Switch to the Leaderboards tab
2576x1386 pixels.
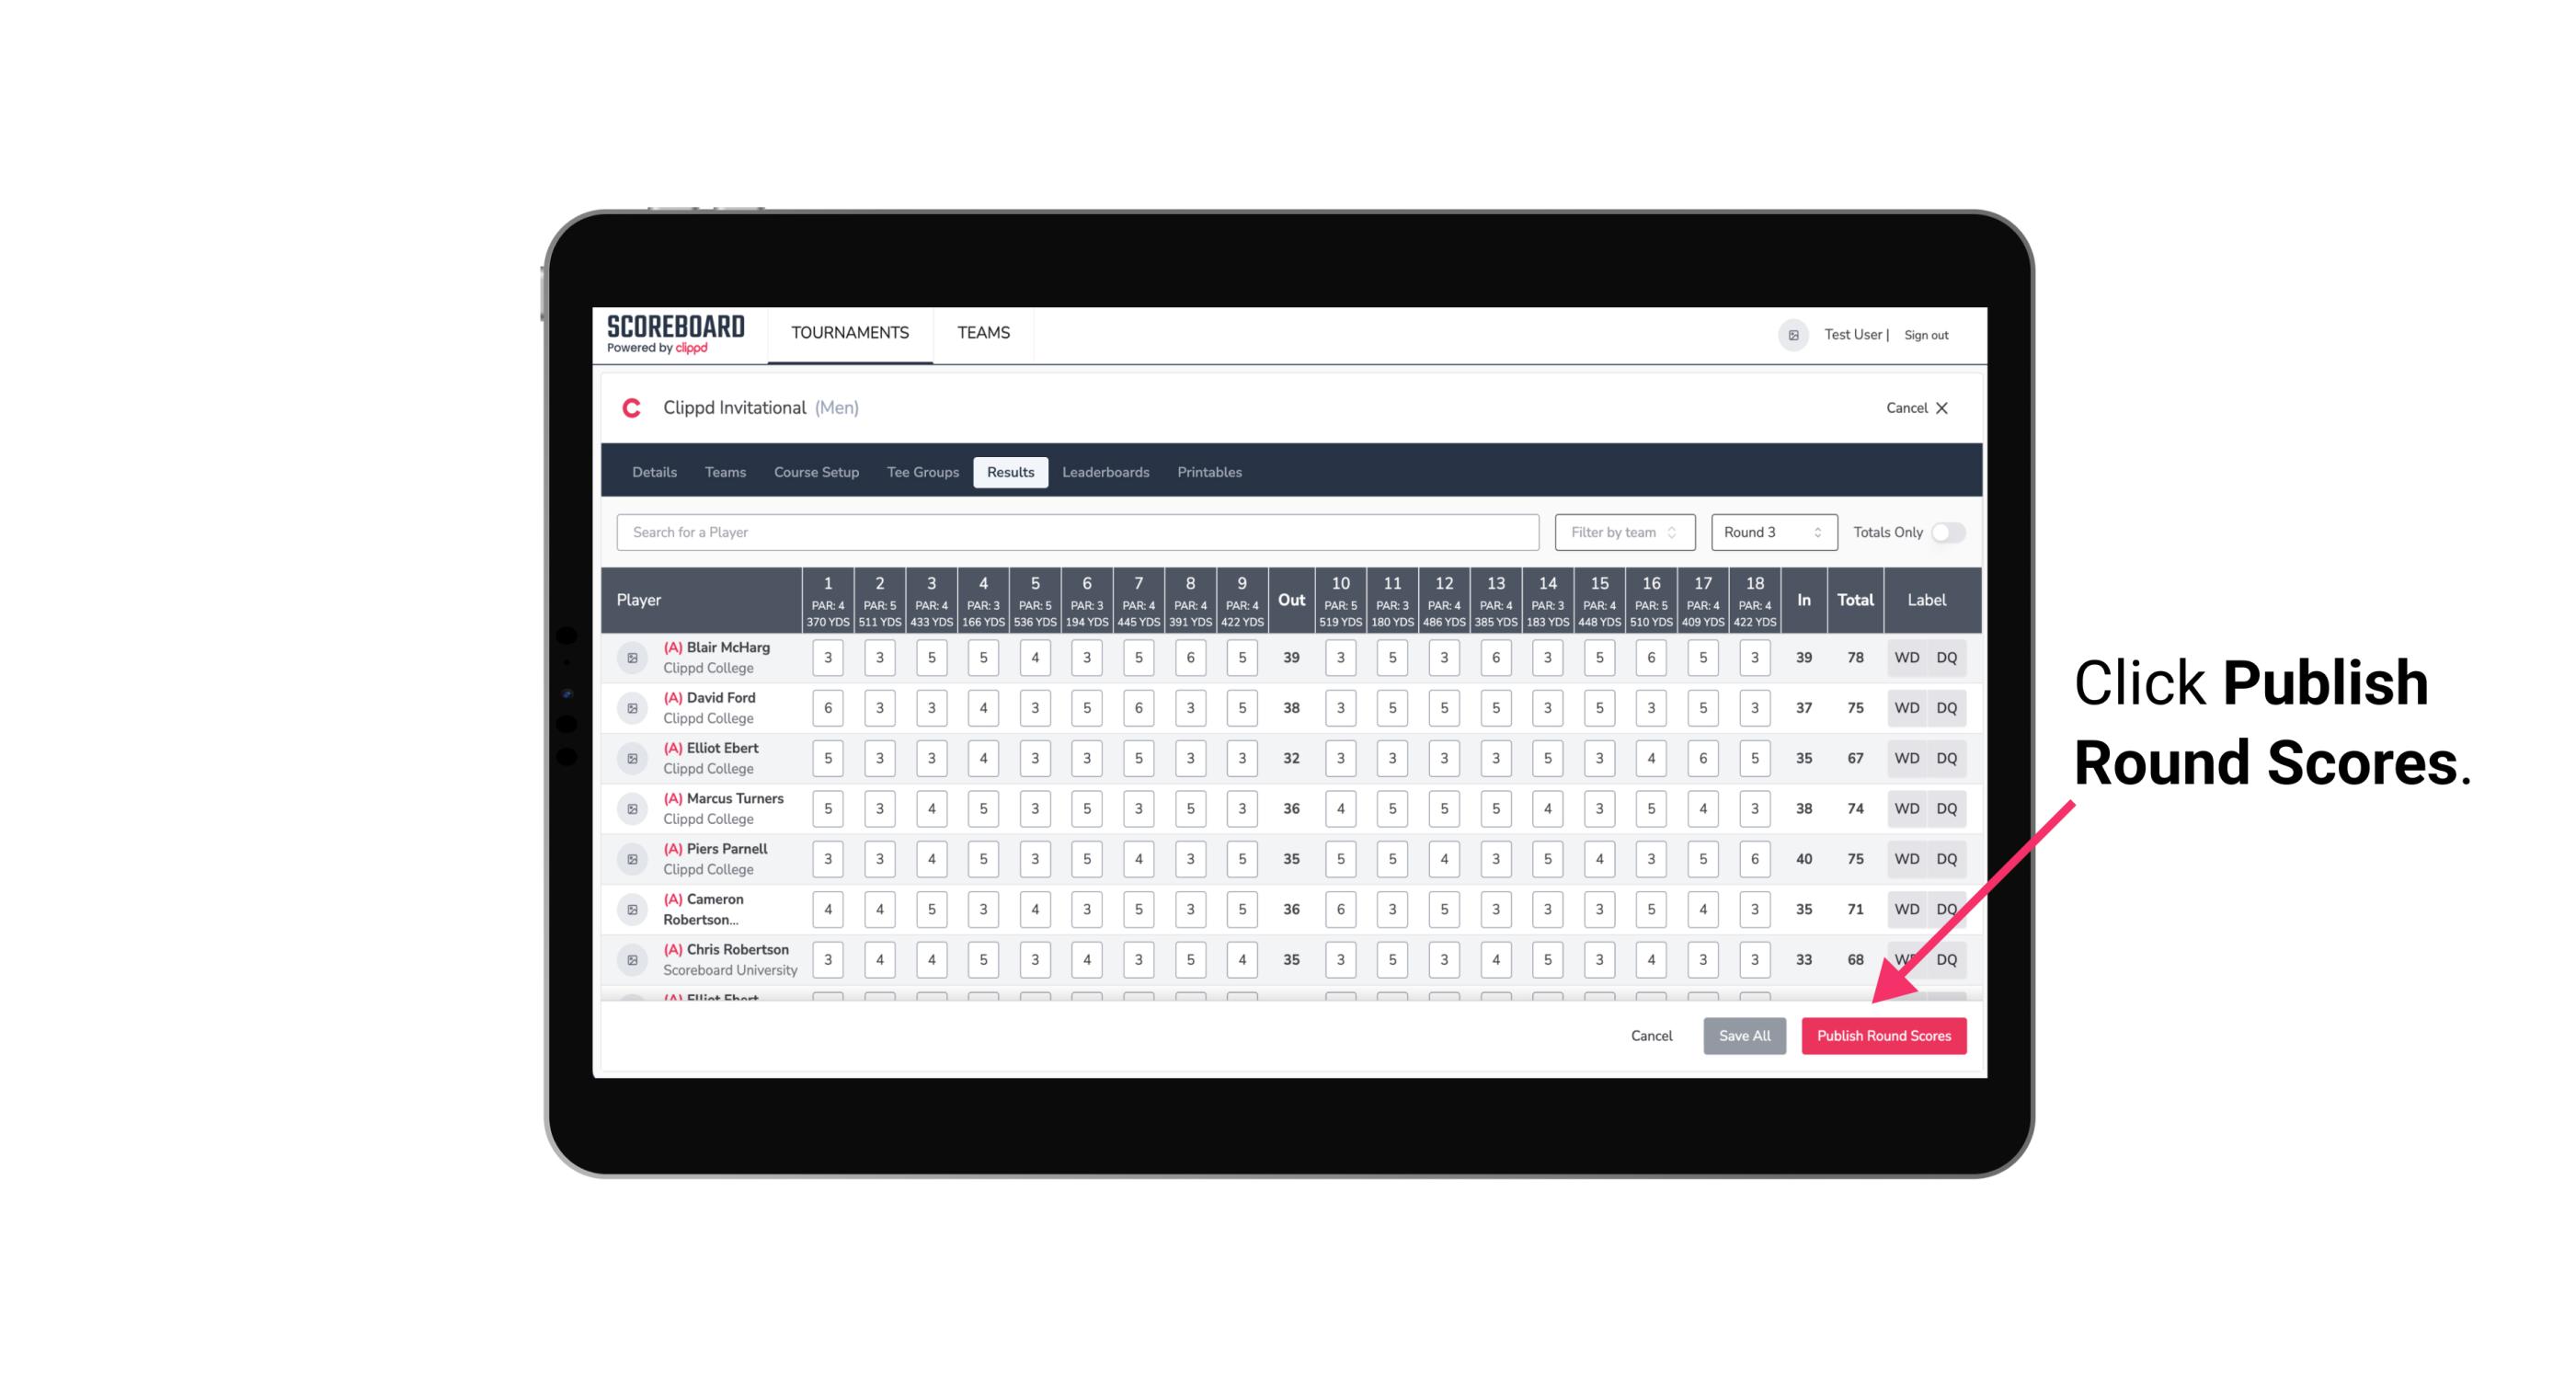point(1107,473)
